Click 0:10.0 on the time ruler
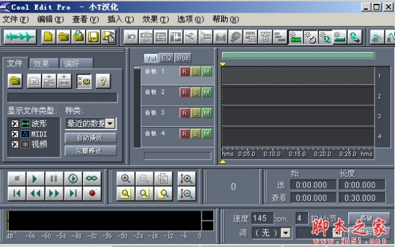The height and width of the screenshot is (248, 395). click(272, 153)
